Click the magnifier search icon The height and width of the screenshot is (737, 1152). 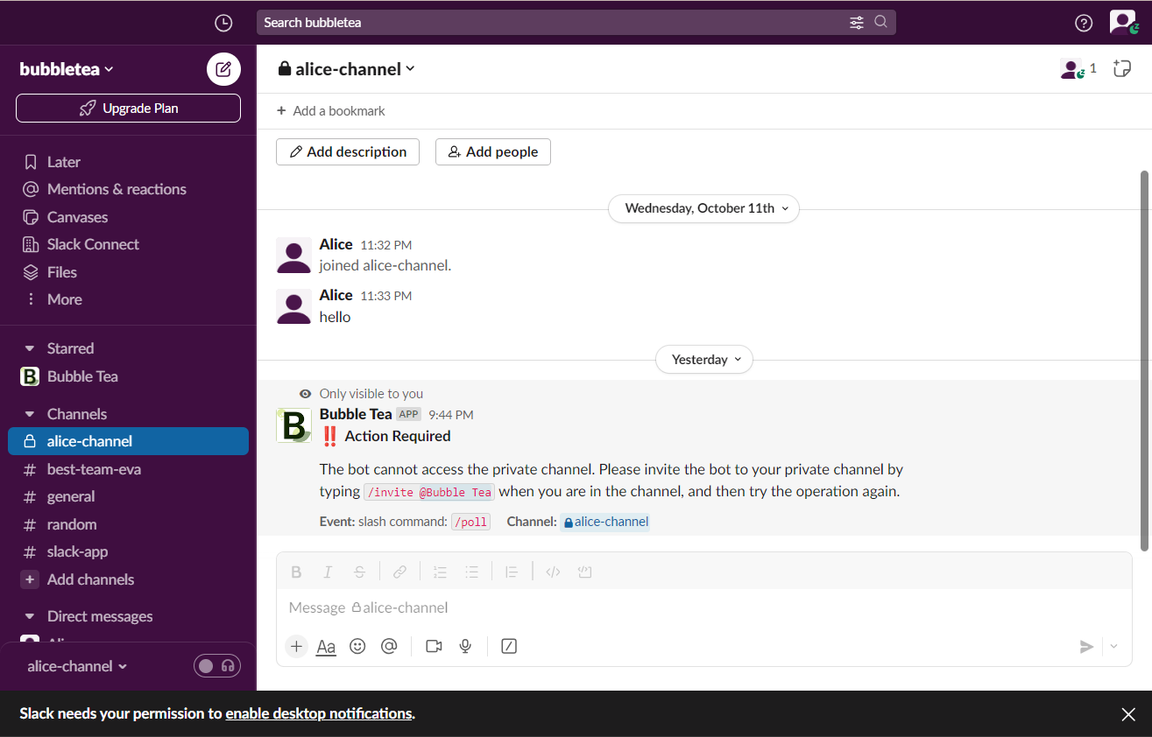881,22
